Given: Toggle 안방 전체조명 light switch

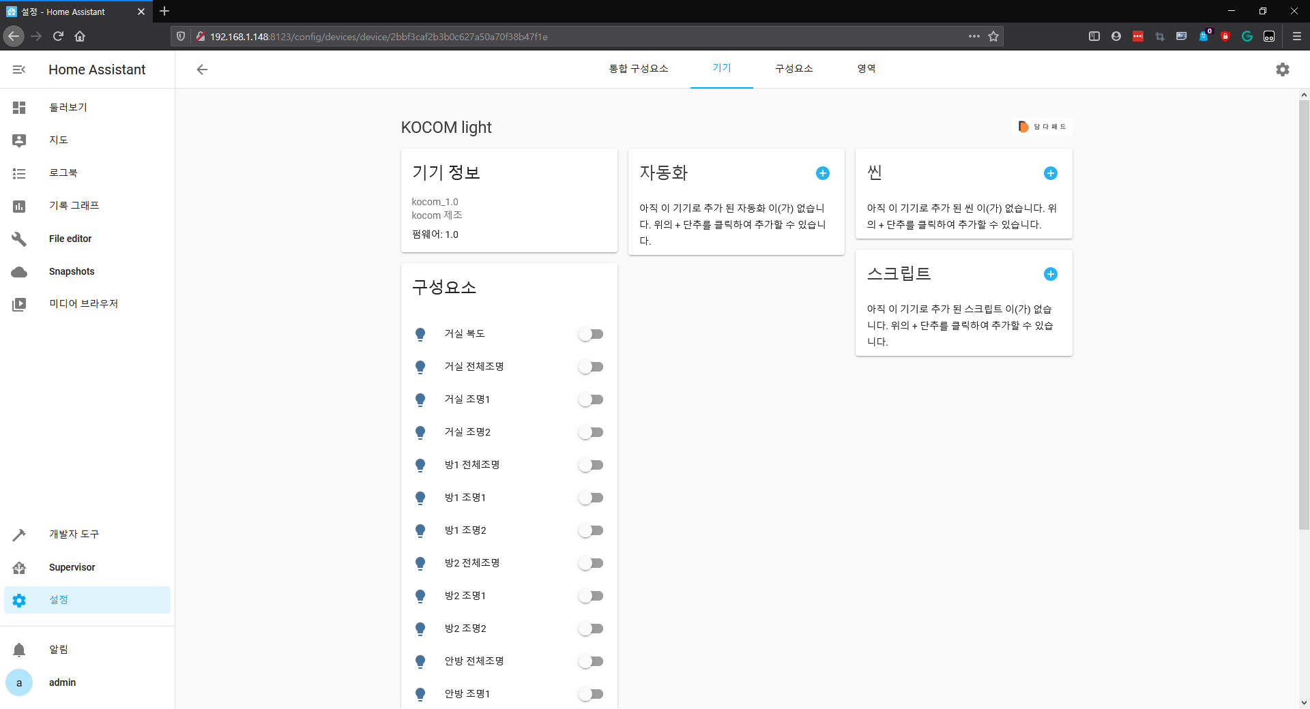Looking at the screenshot, I should pyautogui.click(x=591, y=661).
